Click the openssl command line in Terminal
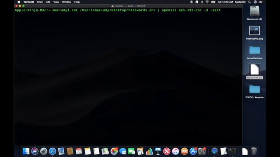280x157 pixels. (118, 10)
